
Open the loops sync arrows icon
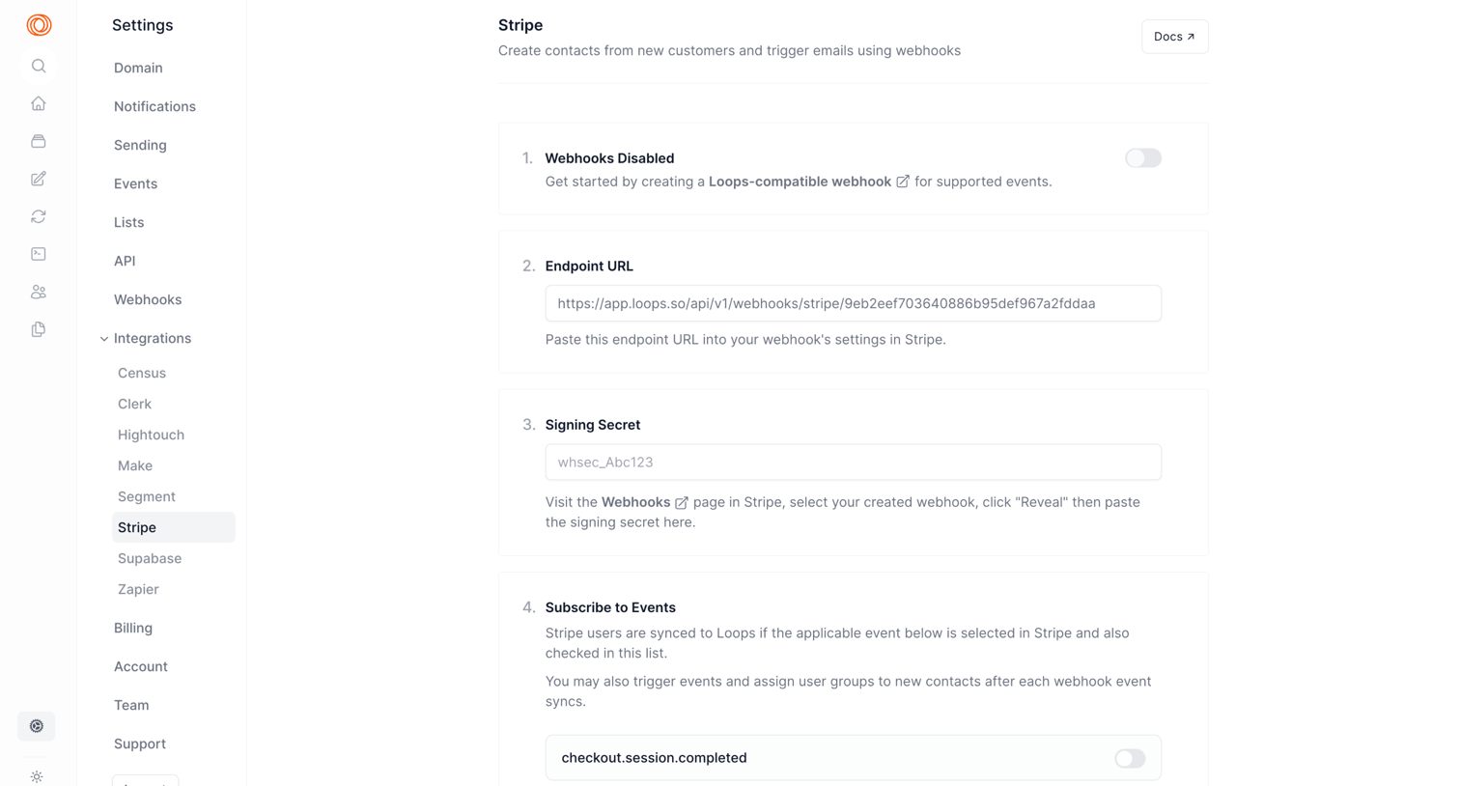coord(39,216)
